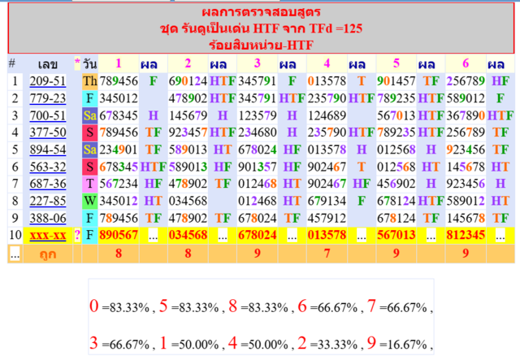Click the '...' result box after 567013 in row 10

[431, 236]
